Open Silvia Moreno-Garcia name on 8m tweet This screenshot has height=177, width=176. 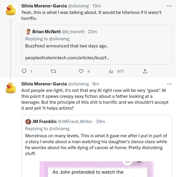pyautogui.click(x=44, y=84)
